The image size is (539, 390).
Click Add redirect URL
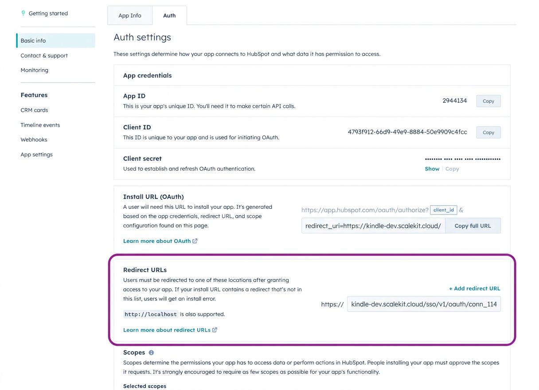point(474,288)
